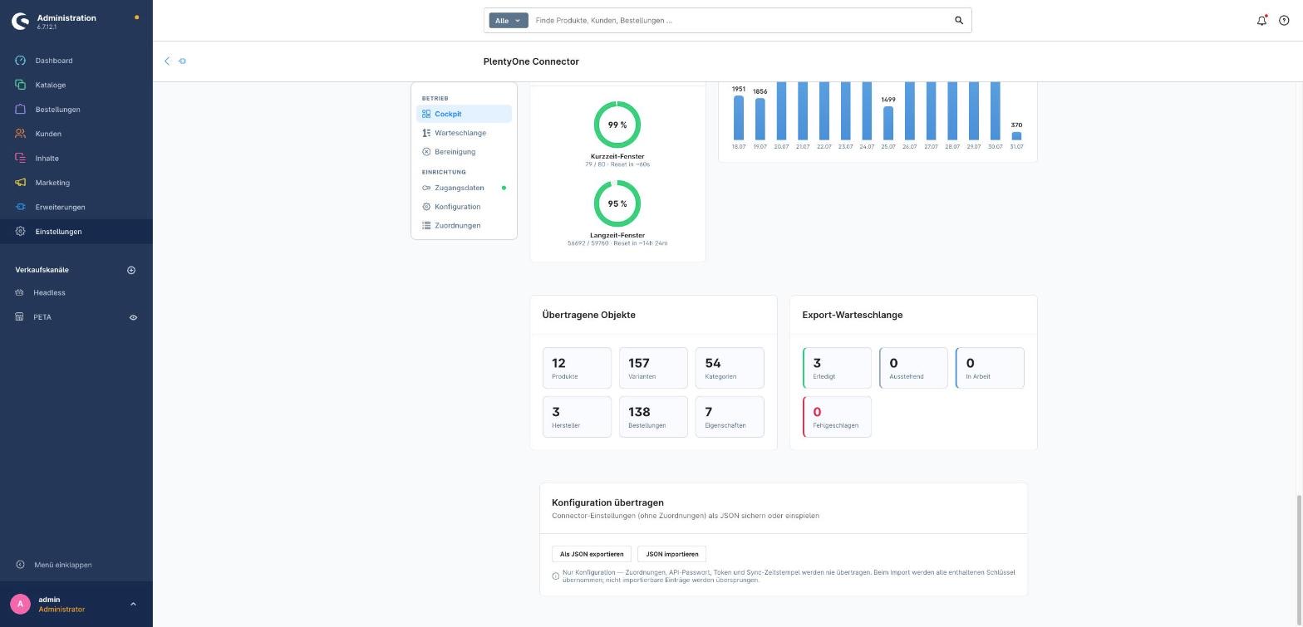Expand the admin user menu chevron
The height and width of the screenshot is (627, 1303).
pyautogui.click(x=133, y=604)
